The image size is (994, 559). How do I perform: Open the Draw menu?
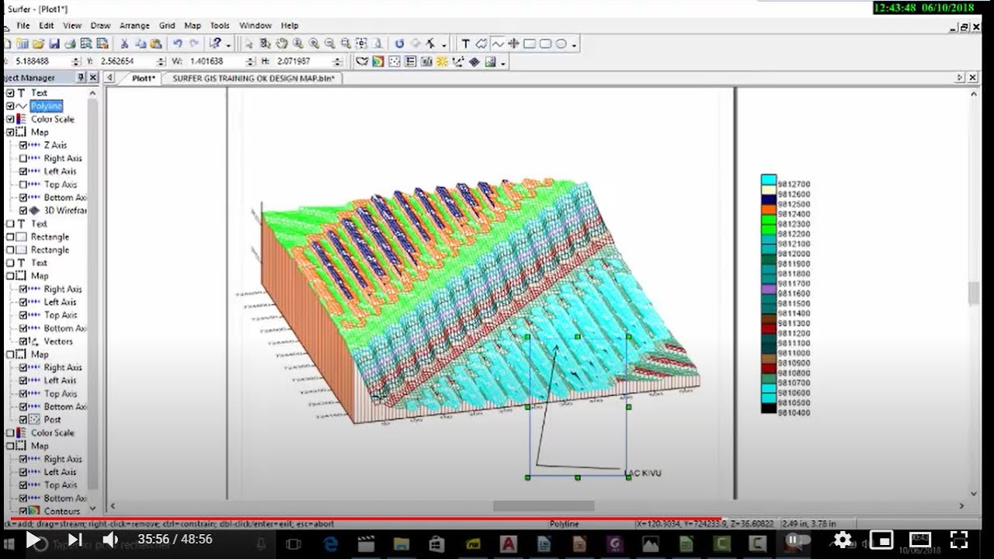click(100, 26)
